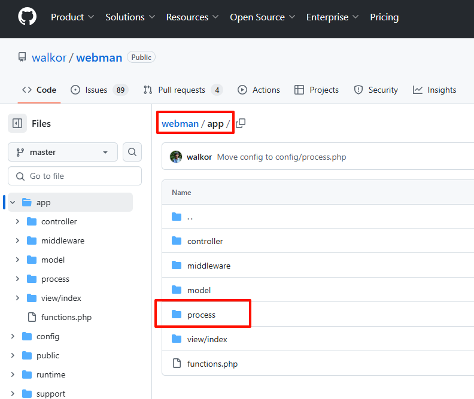Expand the config folder in tree
Viewport: 474px width, 399px height.
coord(13,336)
